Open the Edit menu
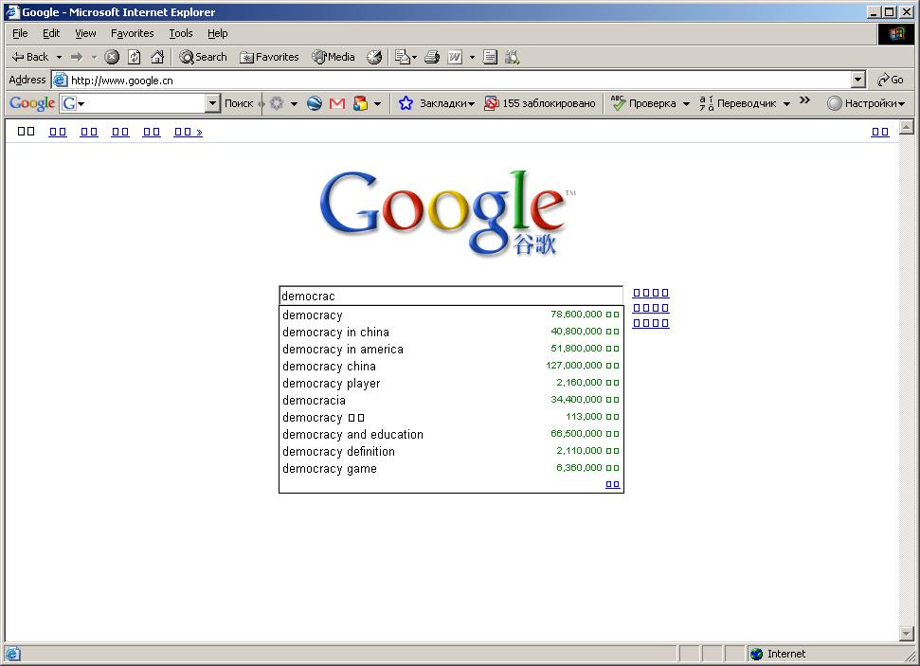 (51, 33)
